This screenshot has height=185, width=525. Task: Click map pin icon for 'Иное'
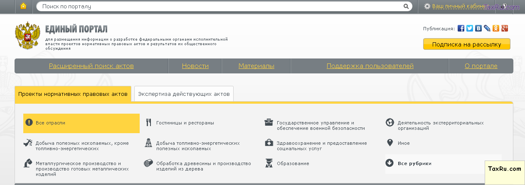(x=389, y=143)
